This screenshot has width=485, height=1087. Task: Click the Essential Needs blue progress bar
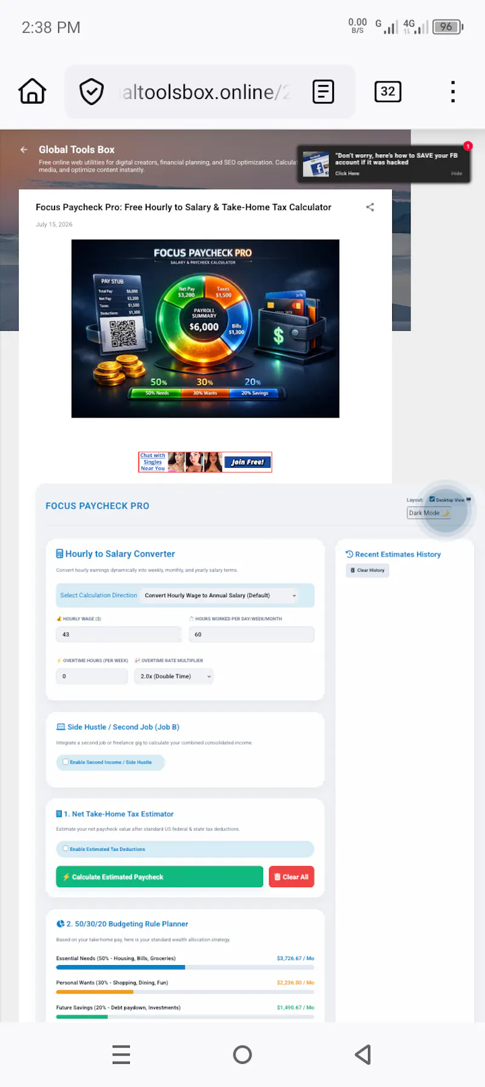point(121,967)
